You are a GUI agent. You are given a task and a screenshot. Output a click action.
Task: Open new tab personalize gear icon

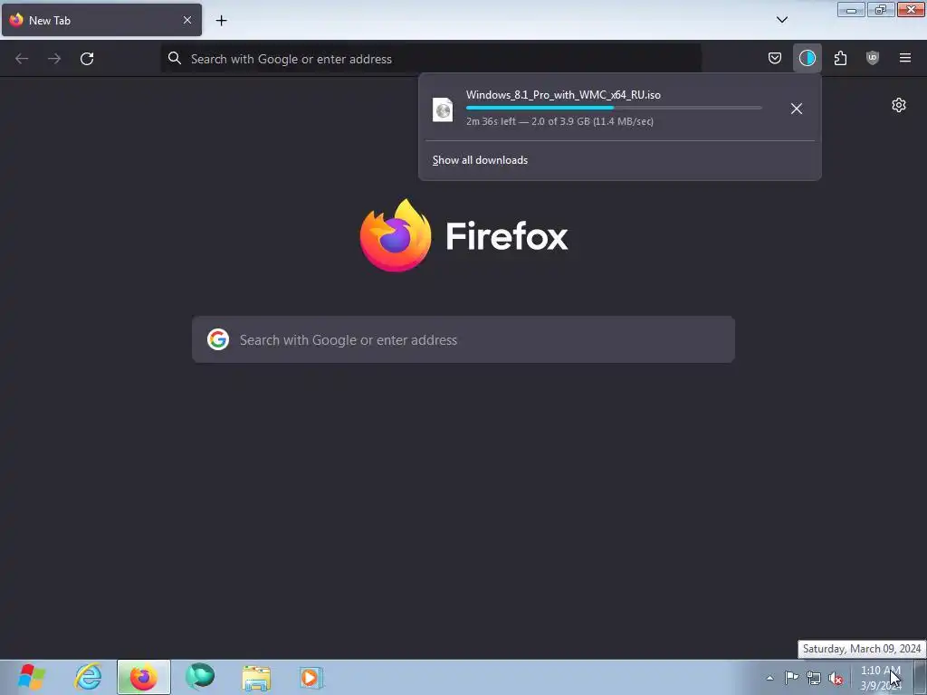pos(899,105)
